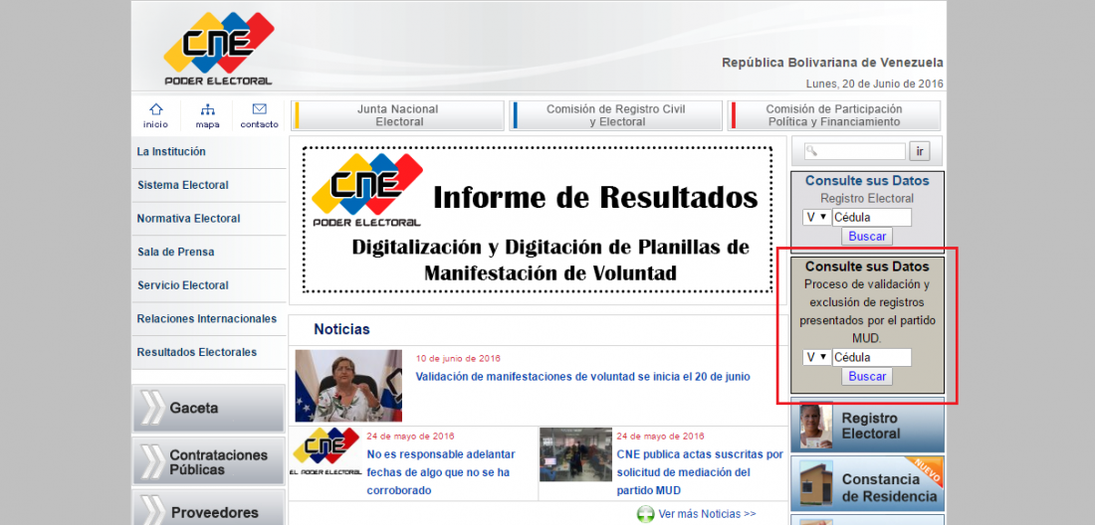Expand nationality dropdown in MUD validation box
Screen dimensions: 1095x525
(x=815, y=358)
